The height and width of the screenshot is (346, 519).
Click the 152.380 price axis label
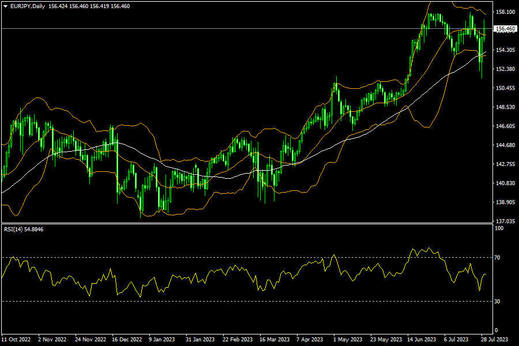click(x=505, y=69)
